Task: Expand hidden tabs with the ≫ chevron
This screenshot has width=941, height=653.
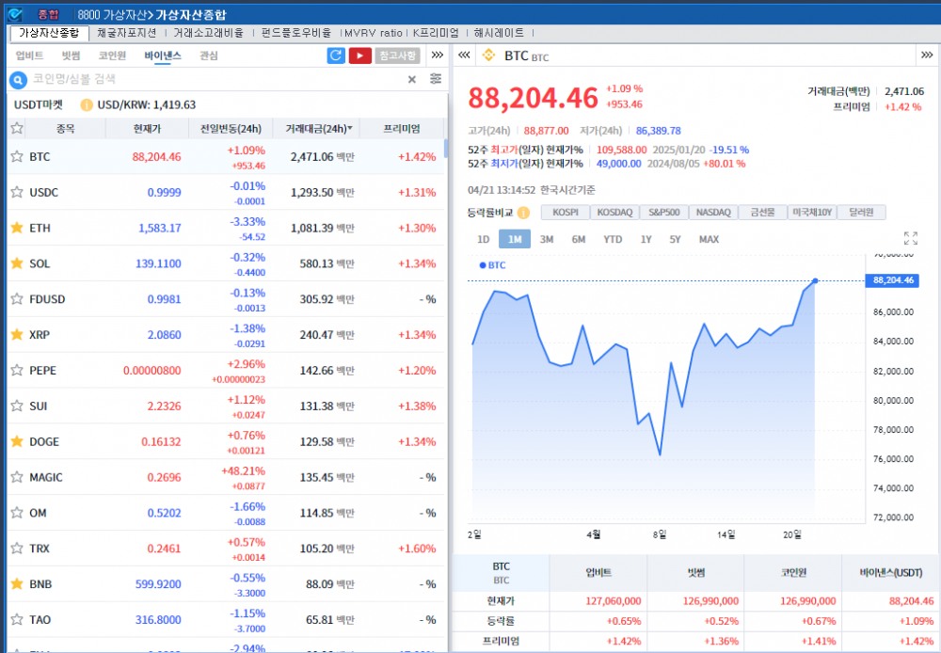Action: point(436,56)
